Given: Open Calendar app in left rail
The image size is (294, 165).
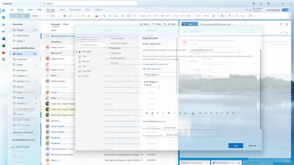Looking at the screenshot, I should point(3,17).
